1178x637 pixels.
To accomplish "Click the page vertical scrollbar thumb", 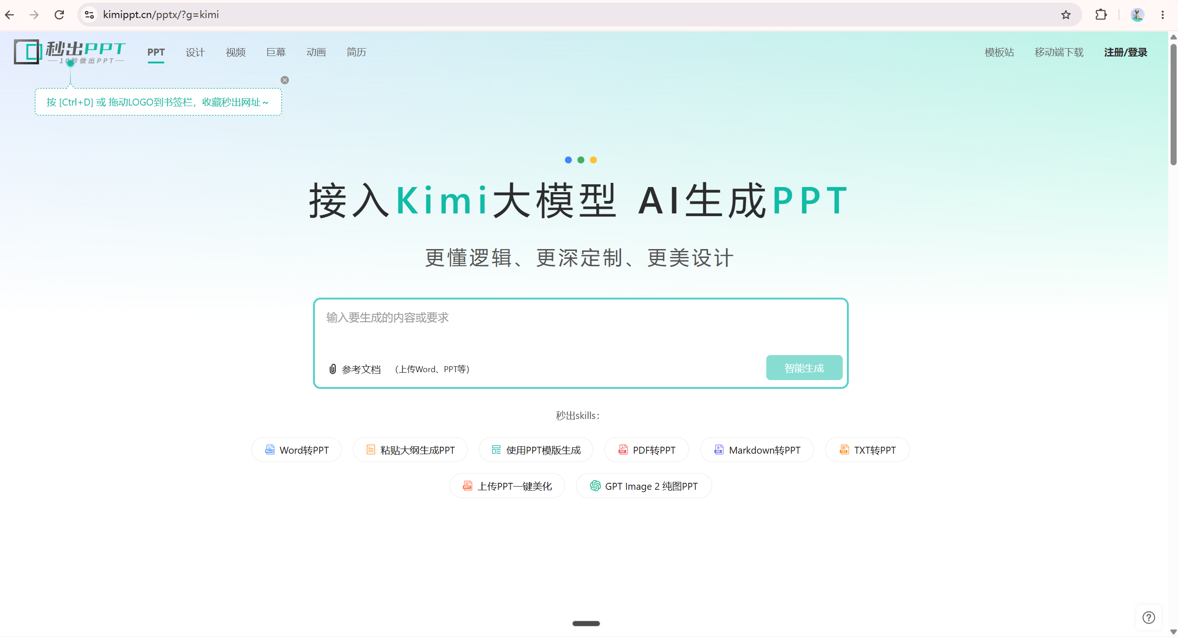I will coord(1173,104).
